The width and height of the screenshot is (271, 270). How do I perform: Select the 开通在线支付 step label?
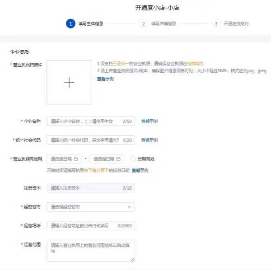pyautogui.click(x=236, y=23)
